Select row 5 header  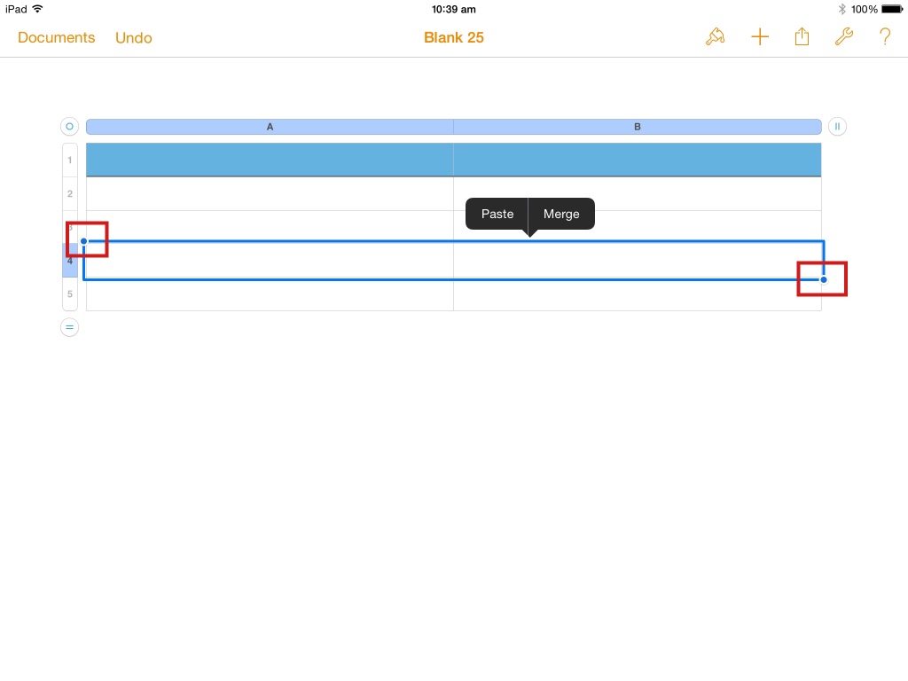click(x=69, y=294)
